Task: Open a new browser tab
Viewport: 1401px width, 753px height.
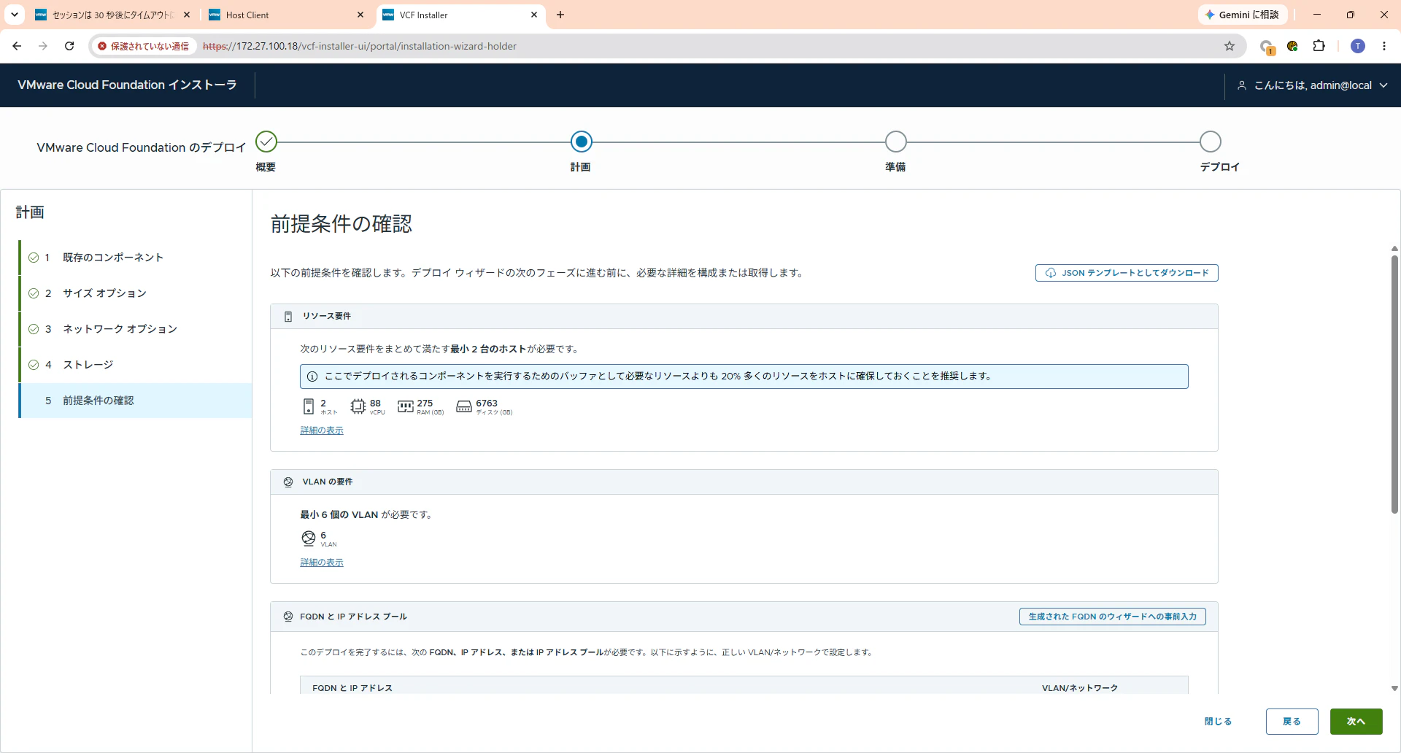Action: click(x=560, y=15)
